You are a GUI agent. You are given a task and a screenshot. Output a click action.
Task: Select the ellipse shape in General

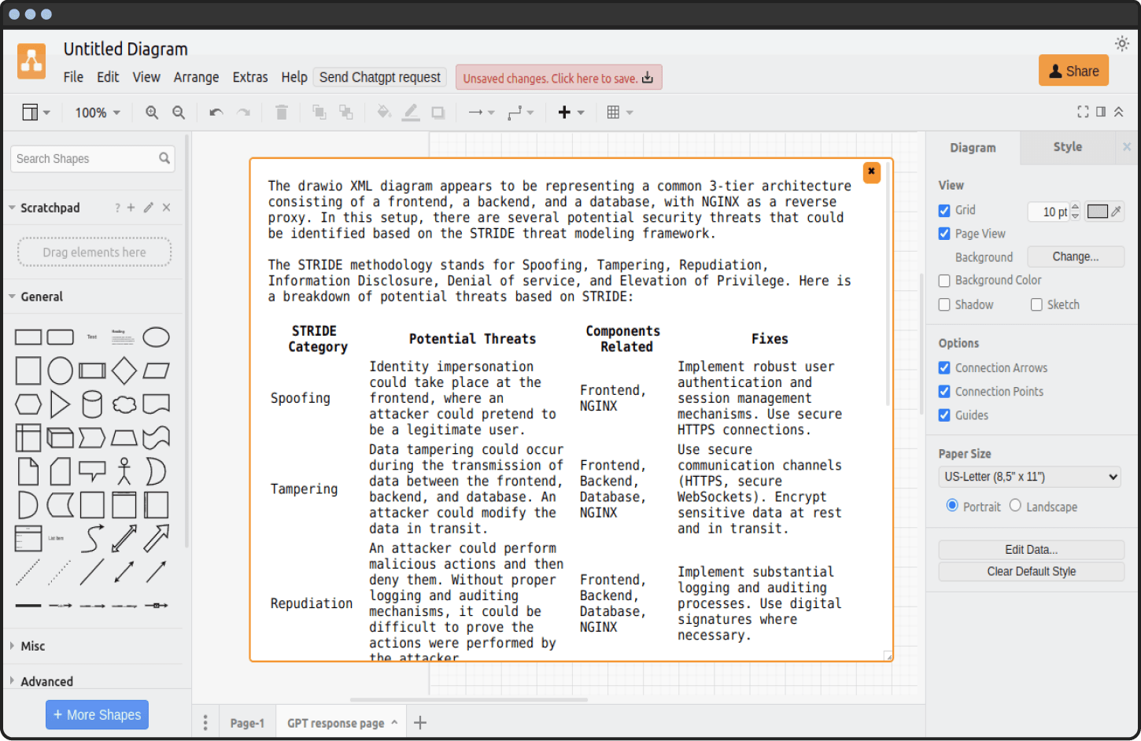pos(156,337)
